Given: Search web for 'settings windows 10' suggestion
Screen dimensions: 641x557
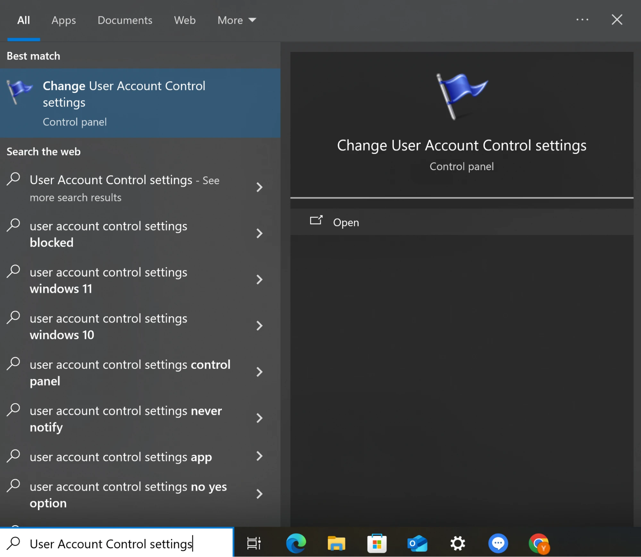Looking at the screenshot, I should tap(140, 326).
